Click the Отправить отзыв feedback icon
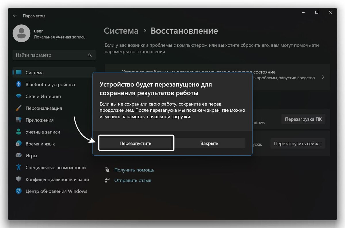 click(107, 180)
